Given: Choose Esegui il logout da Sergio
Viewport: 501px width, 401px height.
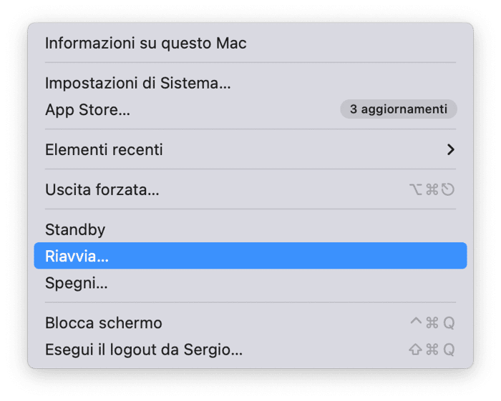Looking at the screenshot, I should click(x=250, y=350).
